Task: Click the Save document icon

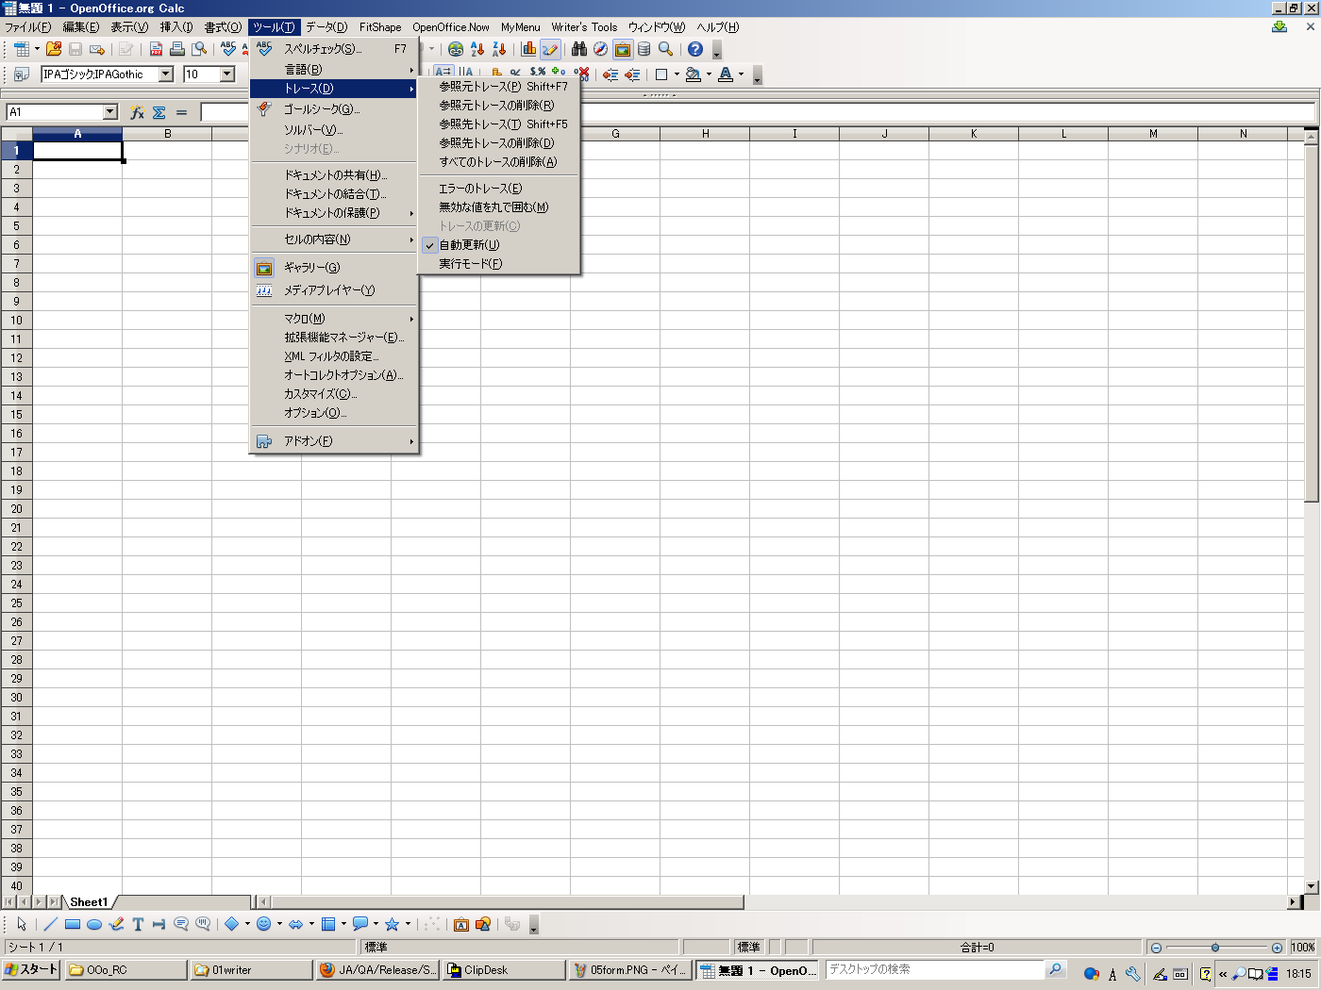Action: point(75,49)
